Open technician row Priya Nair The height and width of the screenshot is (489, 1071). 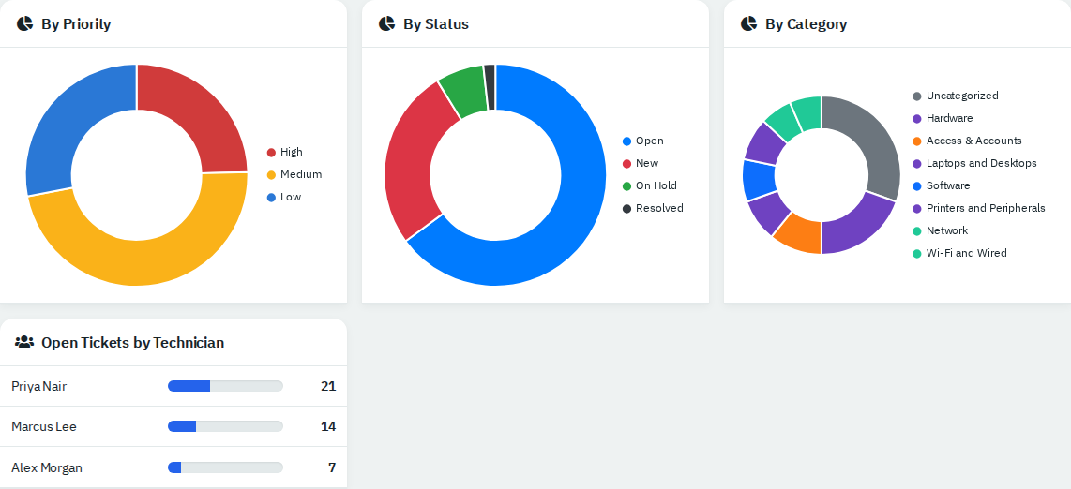coord(173,386)
